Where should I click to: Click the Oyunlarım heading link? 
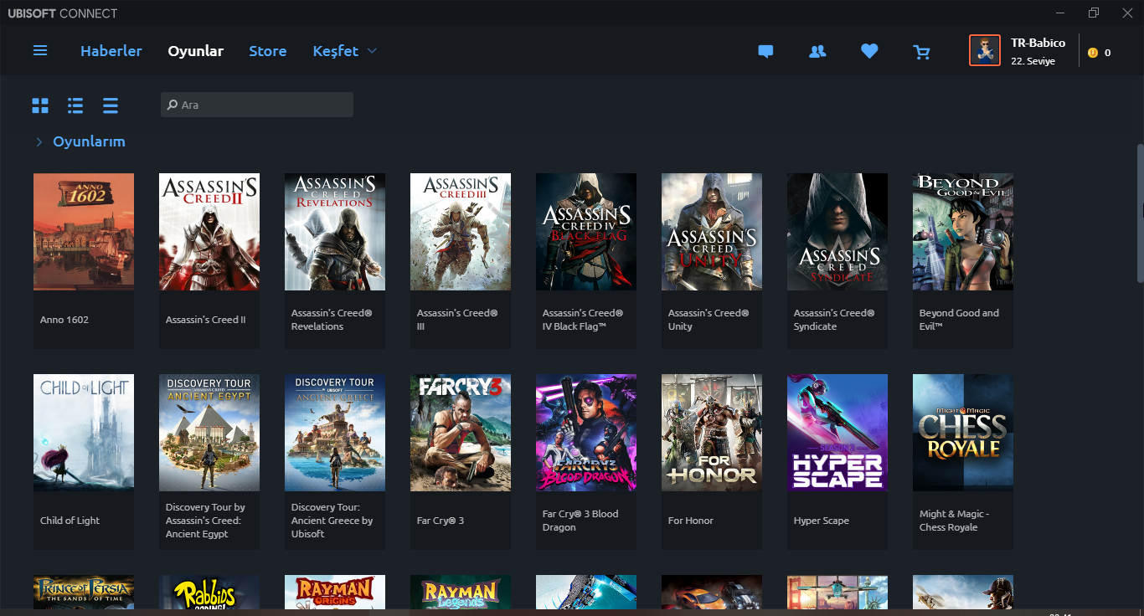(x=89, y=141)
